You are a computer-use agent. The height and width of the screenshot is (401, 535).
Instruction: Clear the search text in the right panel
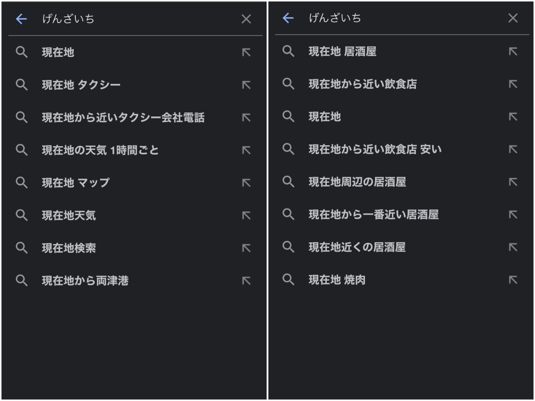point(513,18)
